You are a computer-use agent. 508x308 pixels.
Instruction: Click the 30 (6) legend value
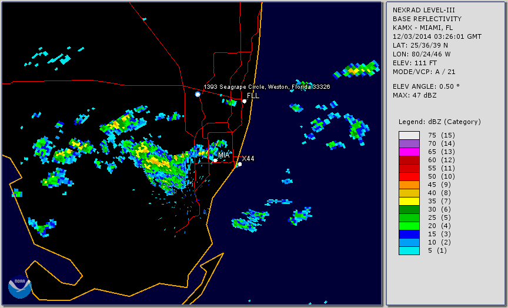[x=439, y=209]
